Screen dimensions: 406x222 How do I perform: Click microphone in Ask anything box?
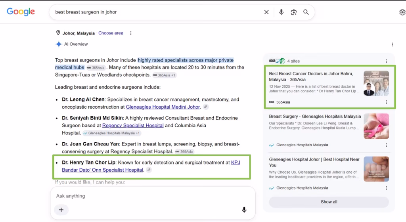[244, 210]
